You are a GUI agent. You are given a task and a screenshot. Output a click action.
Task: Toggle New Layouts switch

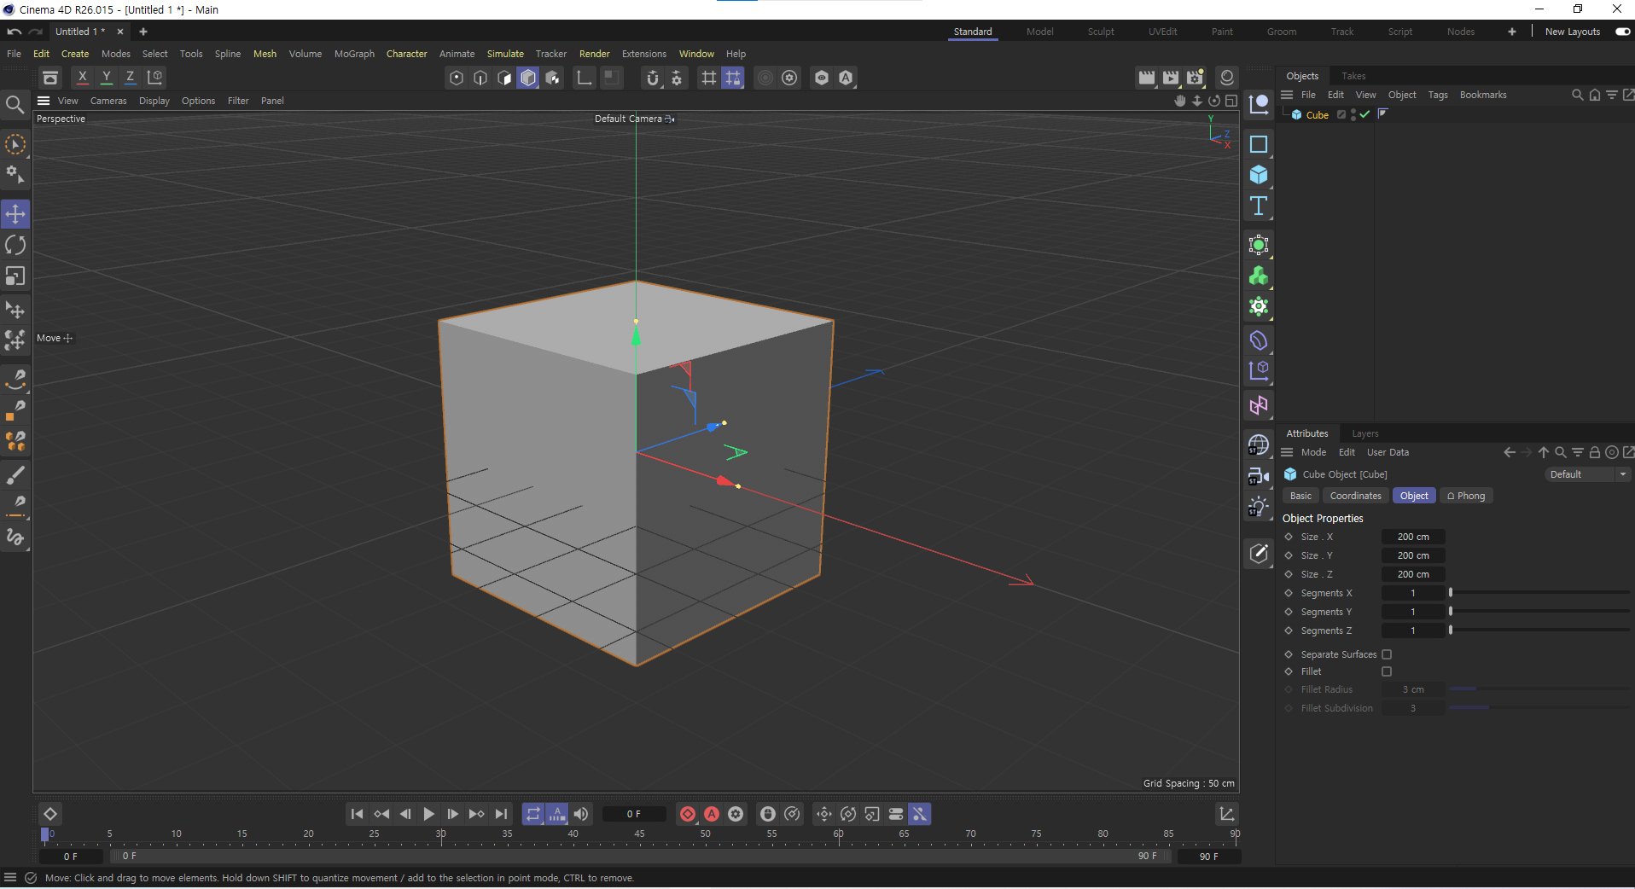(x=1622, y=32)
